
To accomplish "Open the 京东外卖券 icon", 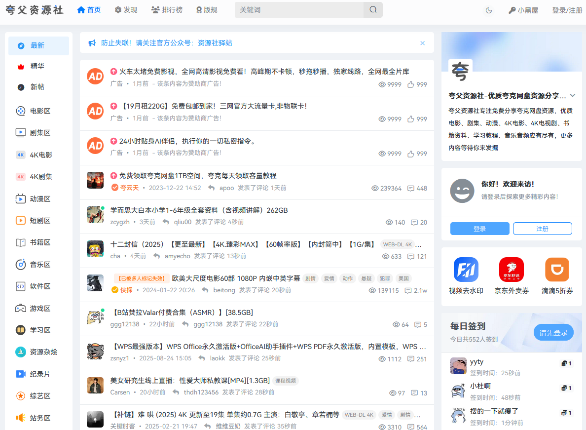I will pyautogui.click(x=511, y=270).
